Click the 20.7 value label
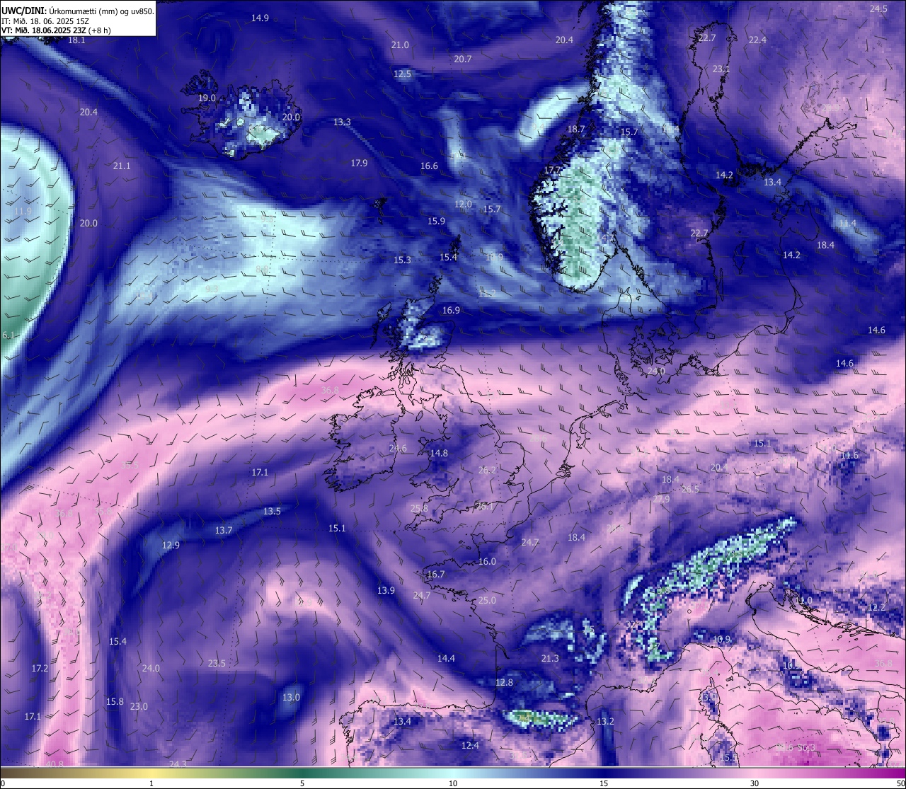This screenshot has width=906, height=789. 462,59
